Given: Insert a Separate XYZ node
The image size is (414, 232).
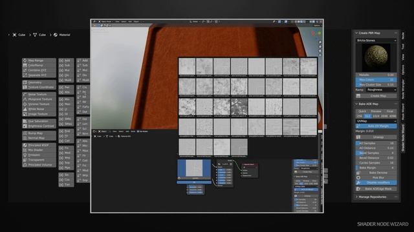Looking at the screenshot, I should [39, 75].
